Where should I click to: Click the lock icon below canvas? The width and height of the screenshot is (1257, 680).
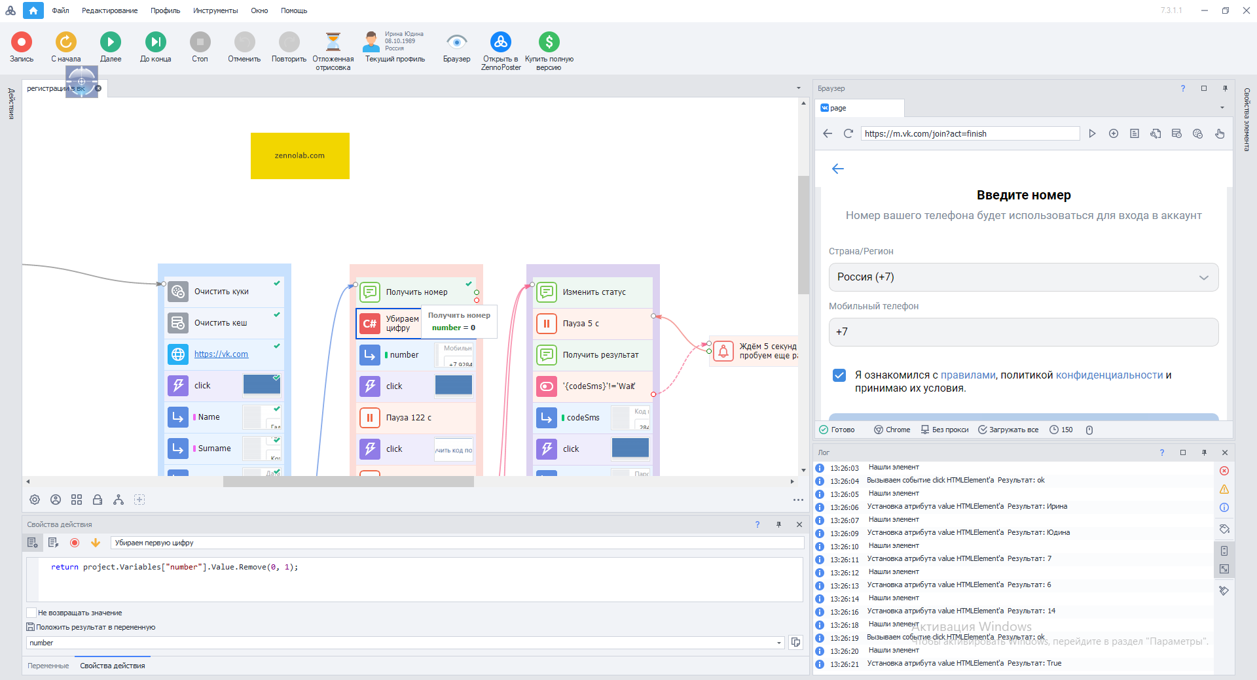tap(98, 500)
